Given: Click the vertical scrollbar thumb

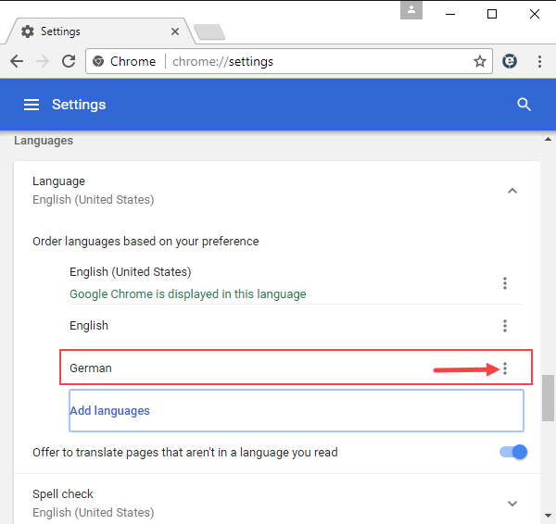Looking at the screenshot, I should (x=548, y=398).
